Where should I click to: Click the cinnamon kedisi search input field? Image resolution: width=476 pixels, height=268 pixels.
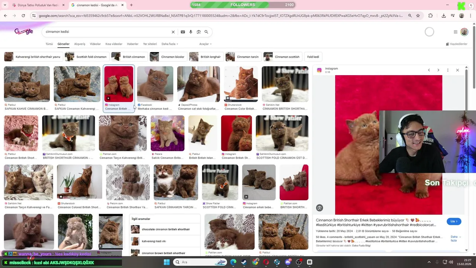click(106, 32)
